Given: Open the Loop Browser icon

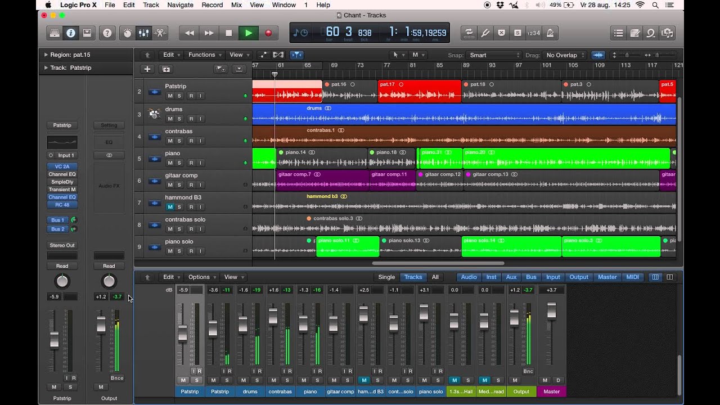Looking at the screenshot, I should tap(651, 33).
